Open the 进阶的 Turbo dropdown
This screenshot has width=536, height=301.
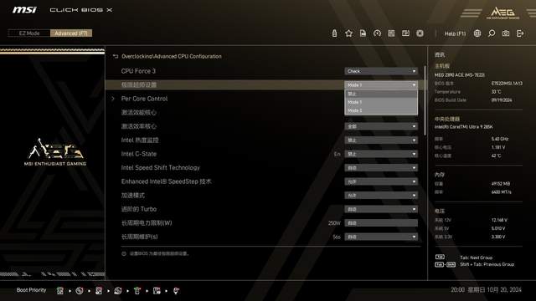point(381,209)
